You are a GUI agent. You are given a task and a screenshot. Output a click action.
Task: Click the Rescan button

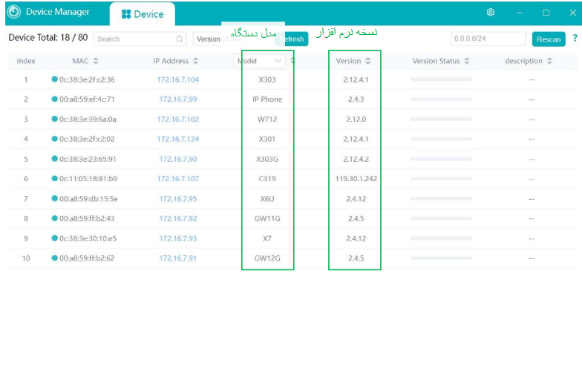549,39
